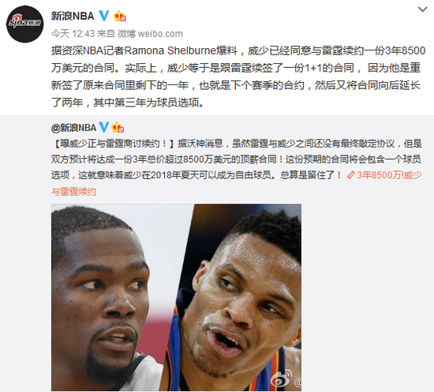Open the 新浪NBA username at top

click(73, 16)
